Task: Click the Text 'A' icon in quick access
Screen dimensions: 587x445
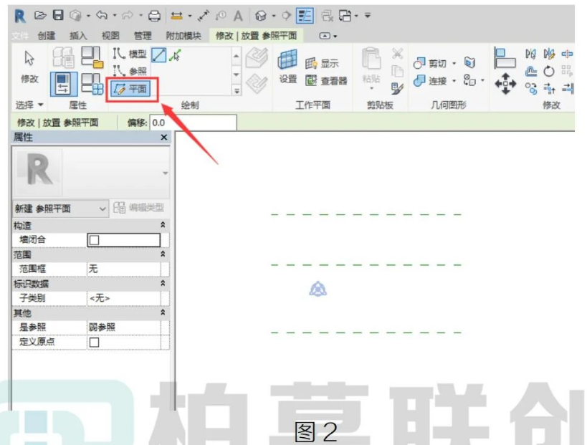Action: [238, 16]
